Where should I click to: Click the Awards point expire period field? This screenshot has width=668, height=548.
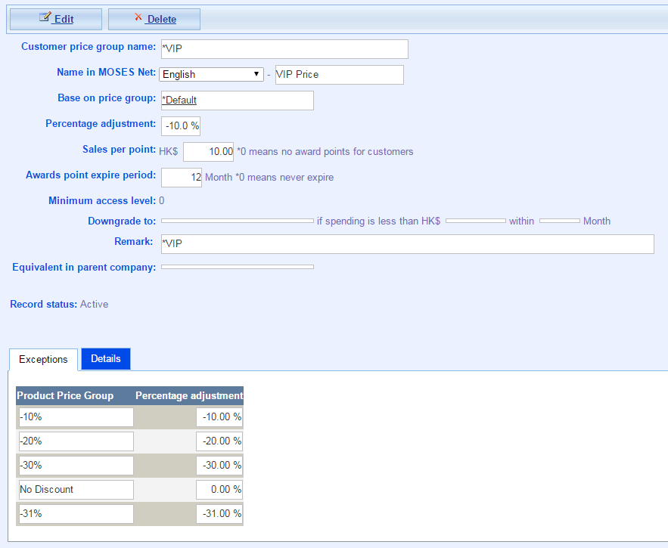(182, 177)
